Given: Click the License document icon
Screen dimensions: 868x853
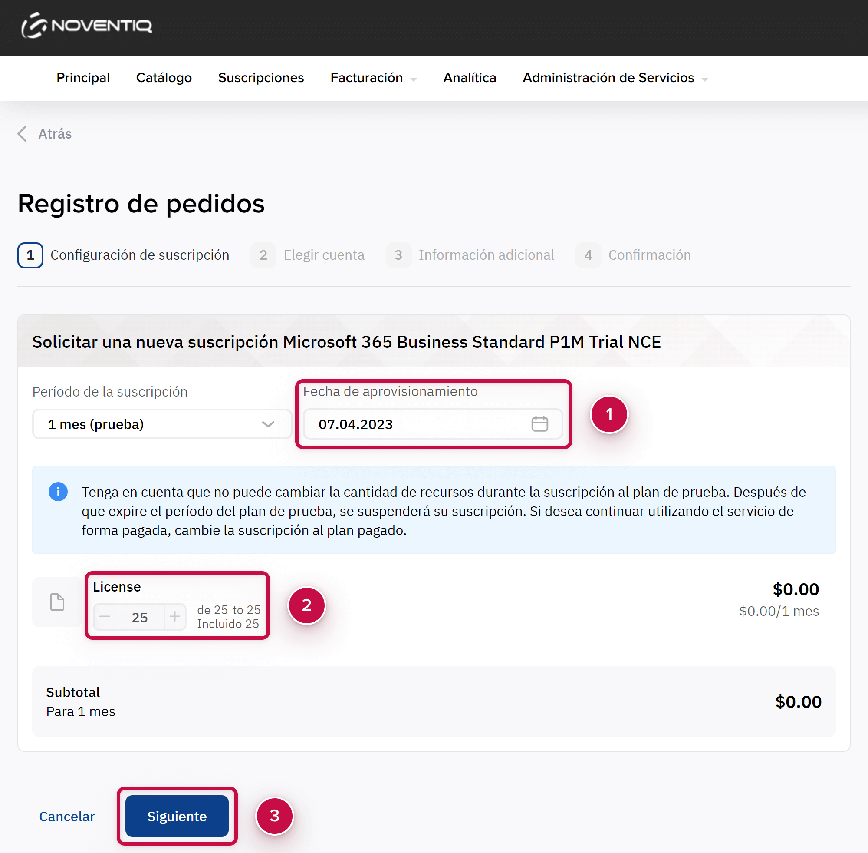Looking at the screenshot, I should coord(57,602).
